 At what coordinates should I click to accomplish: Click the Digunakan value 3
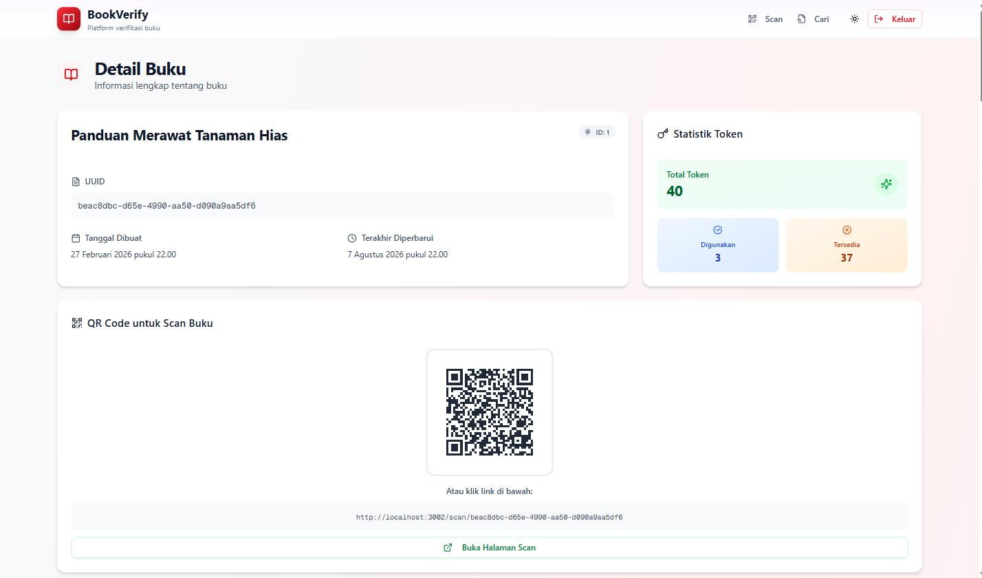(x=718, y=258)
